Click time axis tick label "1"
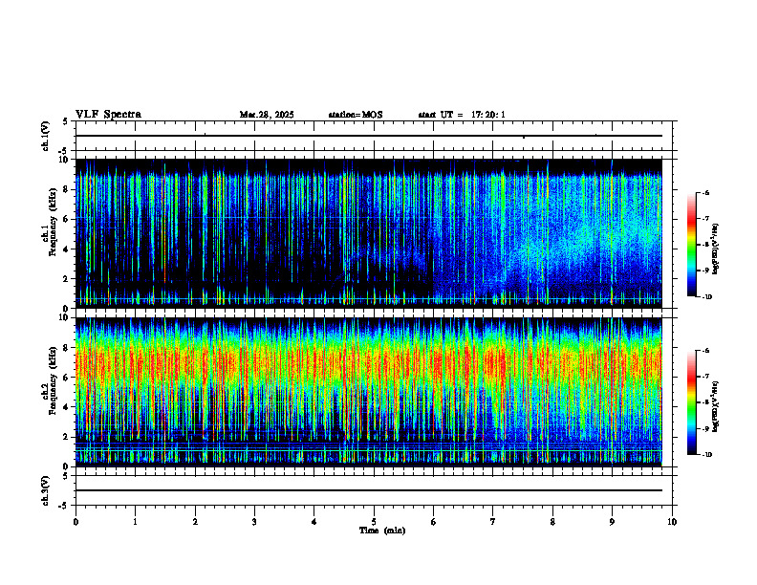Image resolution: width=757 pixels, height=585 pixels. (x=135, y=522)
